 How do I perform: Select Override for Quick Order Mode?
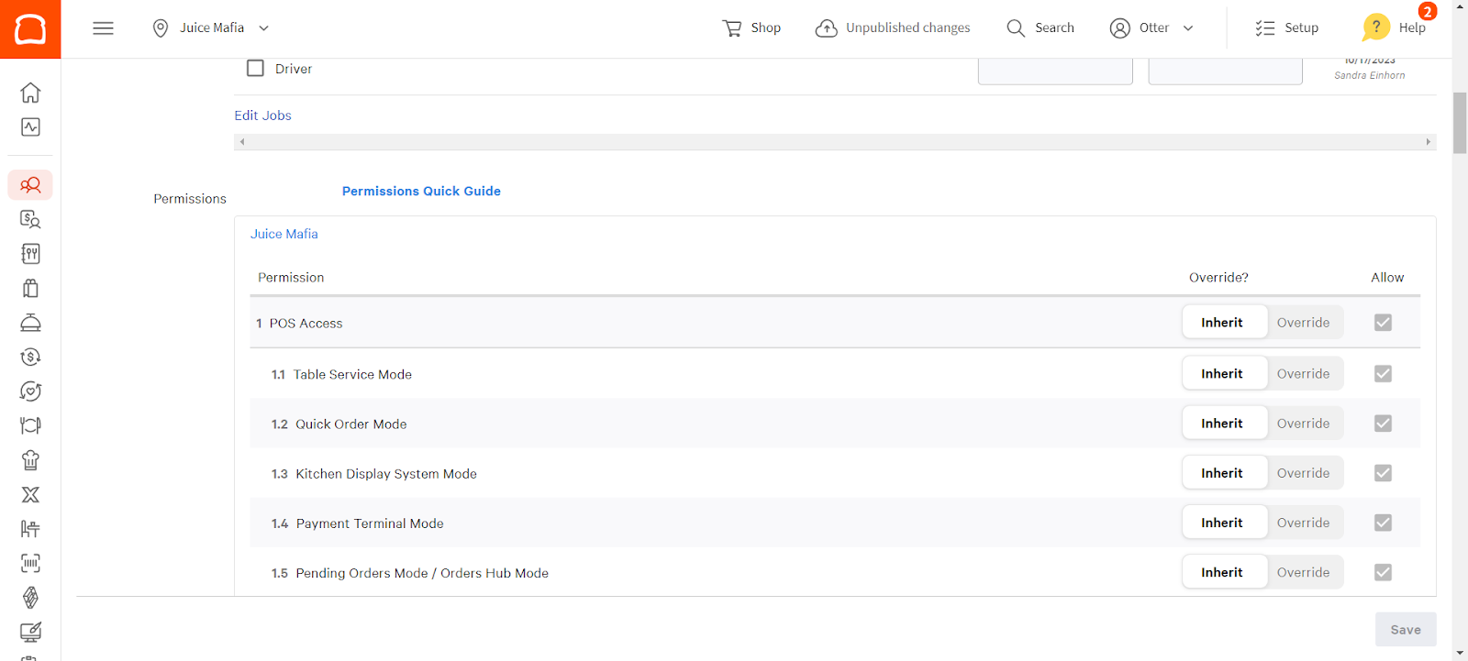click(1303, 424)
